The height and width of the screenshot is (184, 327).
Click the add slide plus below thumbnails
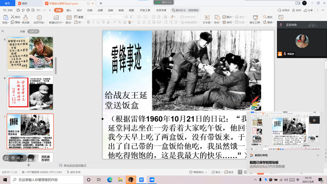click(29, 165)
